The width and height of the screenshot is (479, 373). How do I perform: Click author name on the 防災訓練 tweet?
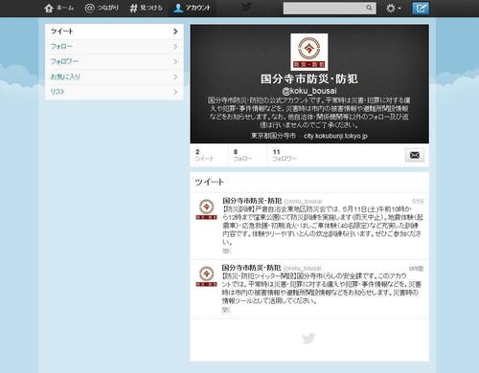coord(252,201)
